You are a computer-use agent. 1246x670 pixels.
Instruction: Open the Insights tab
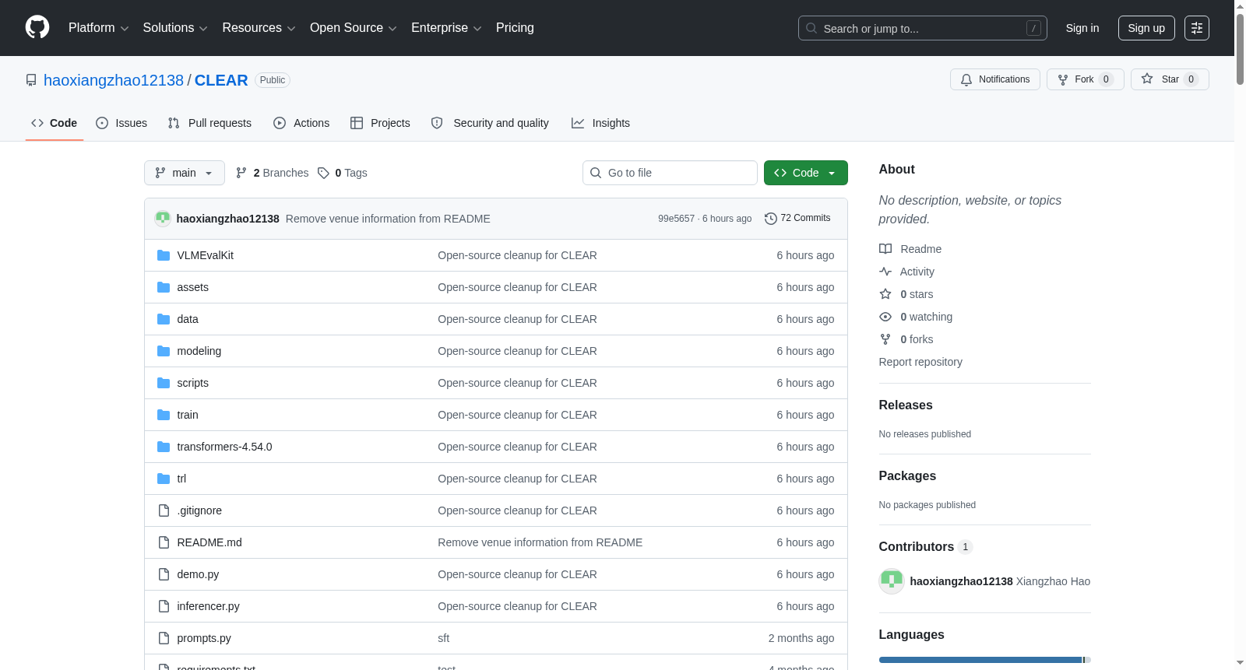(600, 123)
